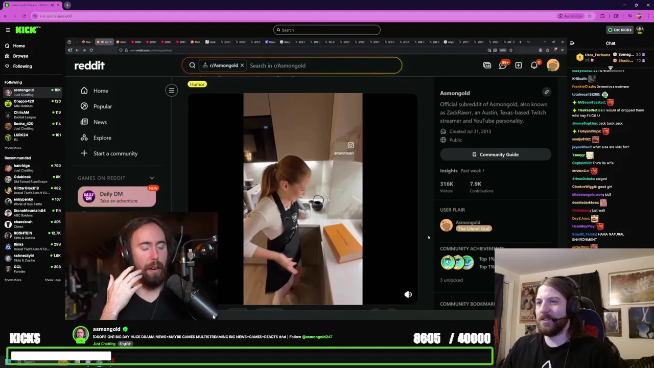The height and width of the screenshot is (368, 654).
Task: Open Reddit advertise AD icon
Action: (x=487, y=65)
